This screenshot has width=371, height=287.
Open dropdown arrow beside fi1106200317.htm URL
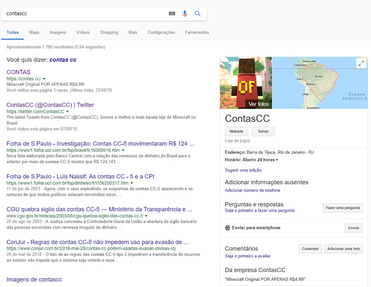(x=132, y=183)
